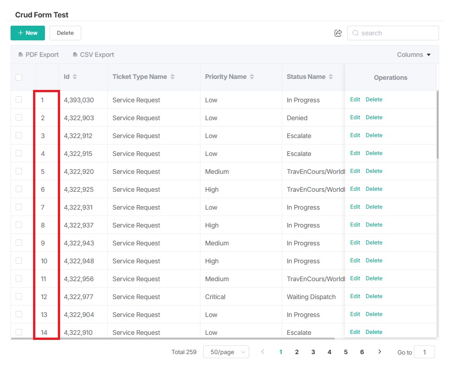Sort by Ticket Type Name sort arrows
Image resolution: width=451 pixels, height=372 pixels.
(173, 77)
